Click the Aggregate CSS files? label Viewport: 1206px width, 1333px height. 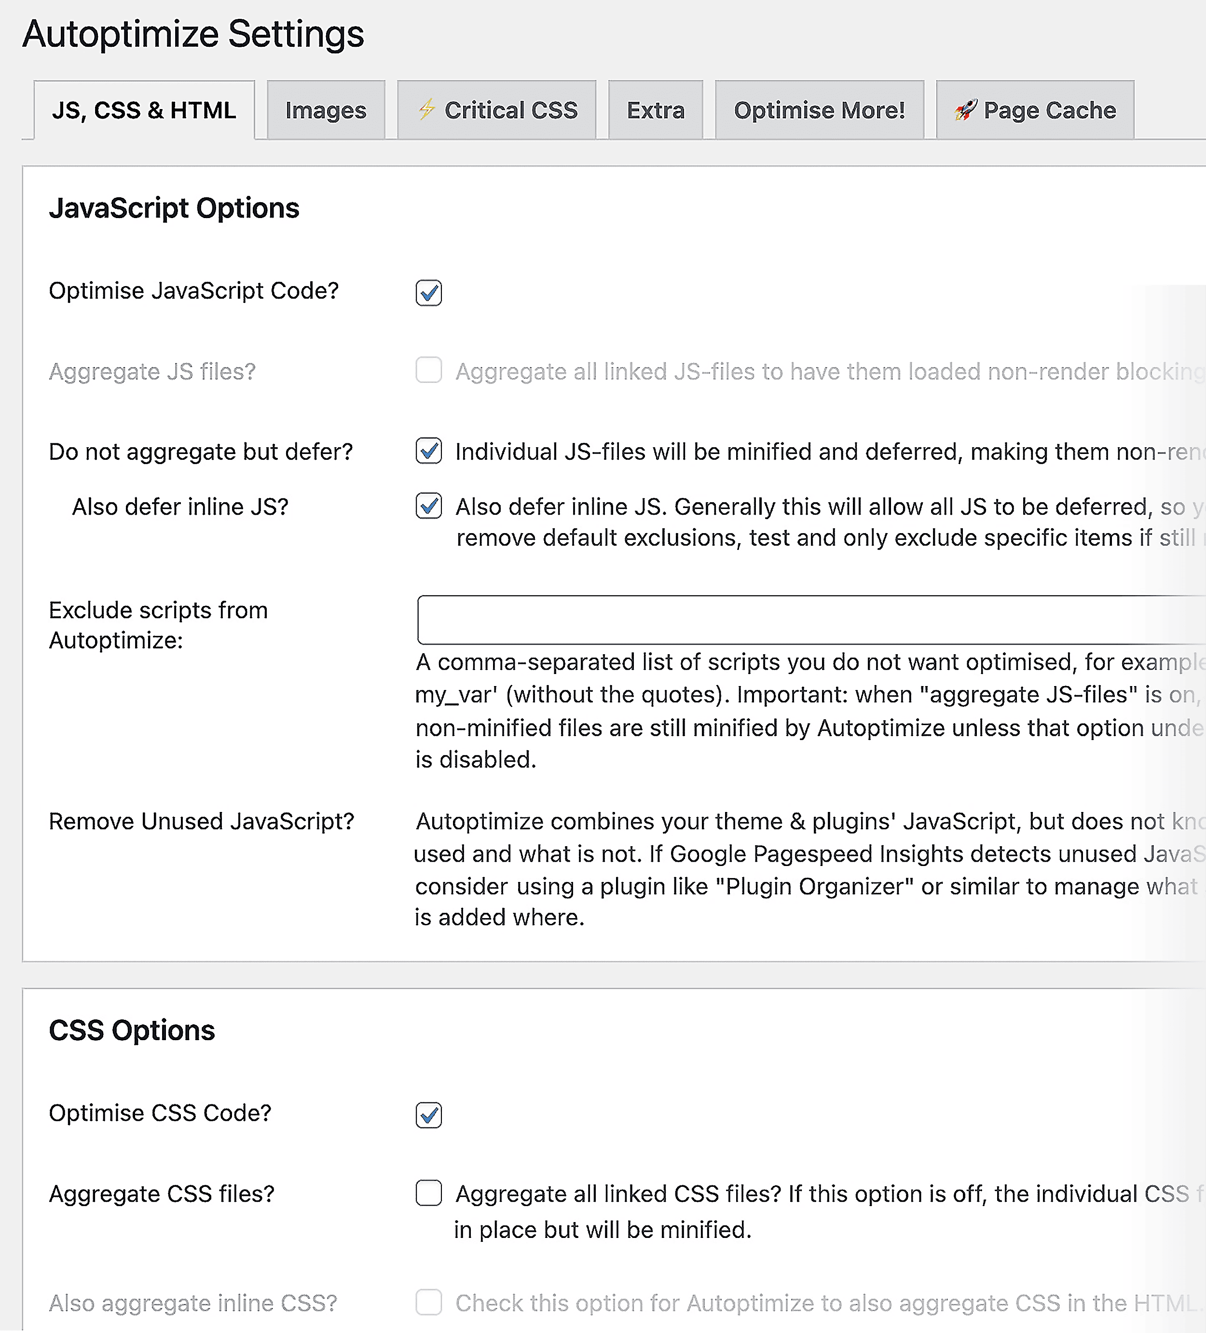click(x=162, y=1194)
